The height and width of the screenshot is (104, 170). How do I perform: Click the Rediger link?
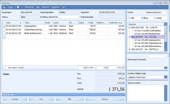click(x=6, y=74)
